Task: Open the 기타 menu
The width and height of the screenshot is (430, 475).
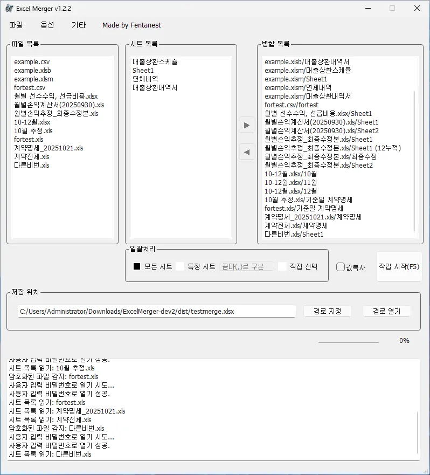Action: point(79,25)
